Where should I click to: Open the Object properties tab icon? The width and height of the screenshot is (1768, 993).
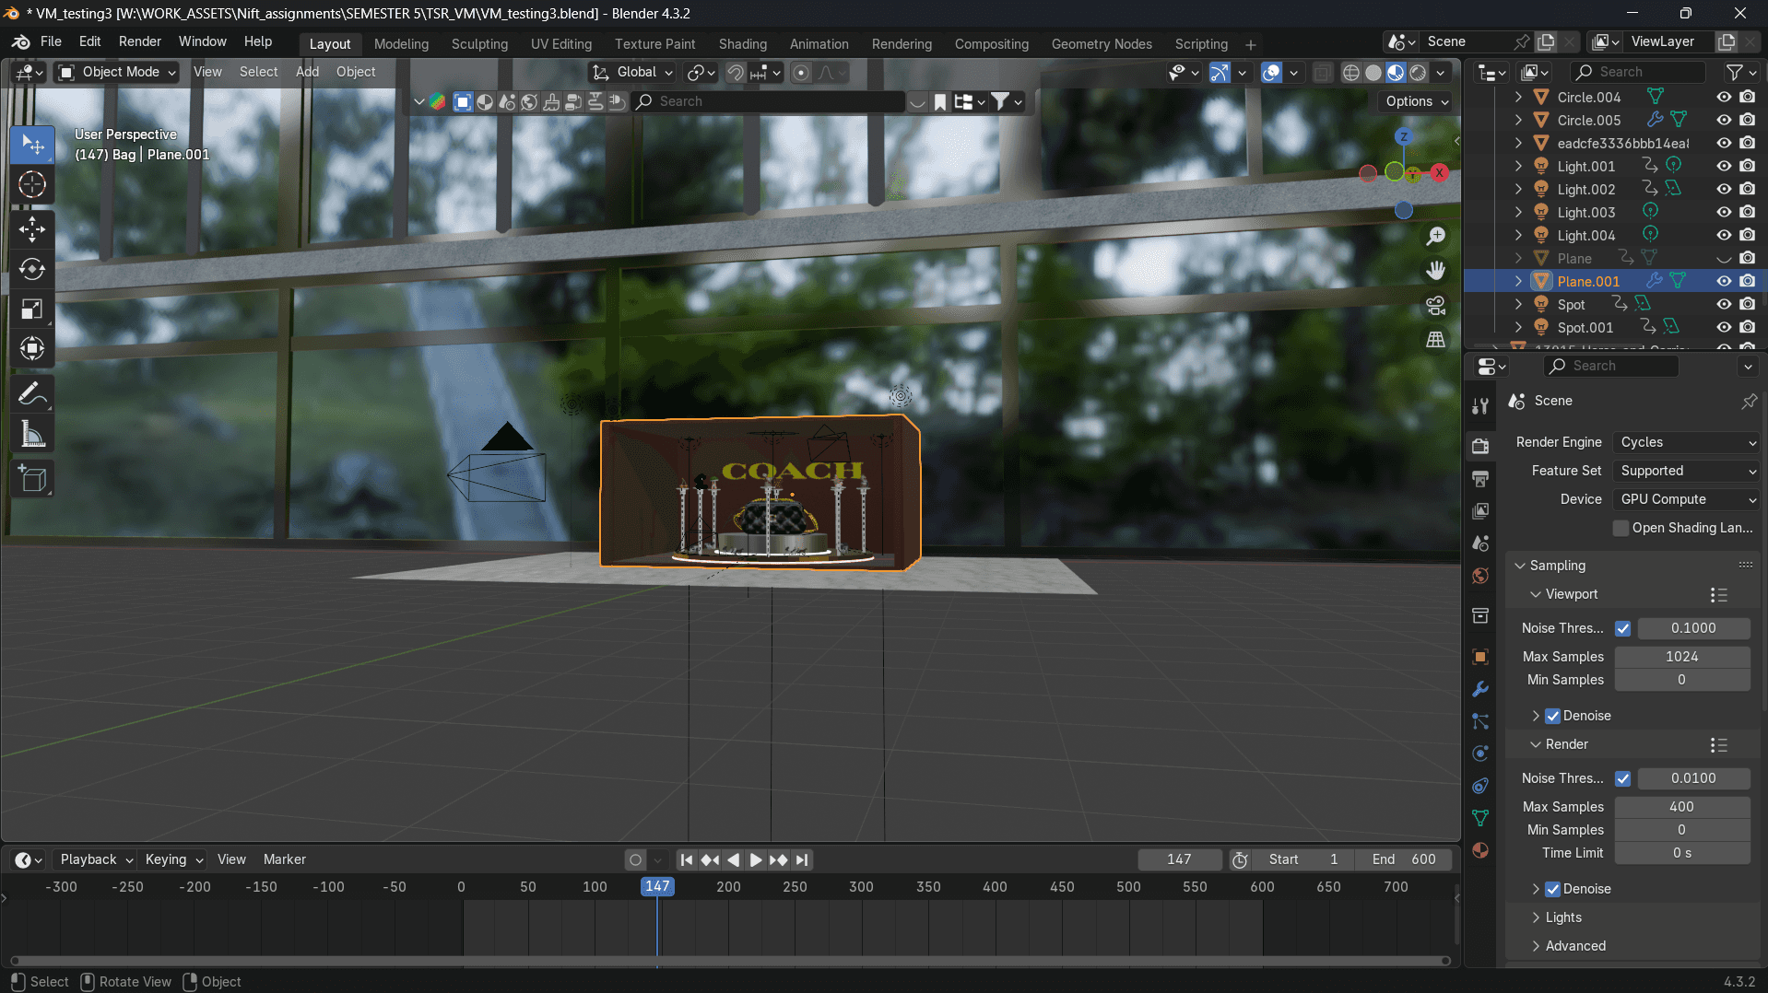tap(1480, 657)
